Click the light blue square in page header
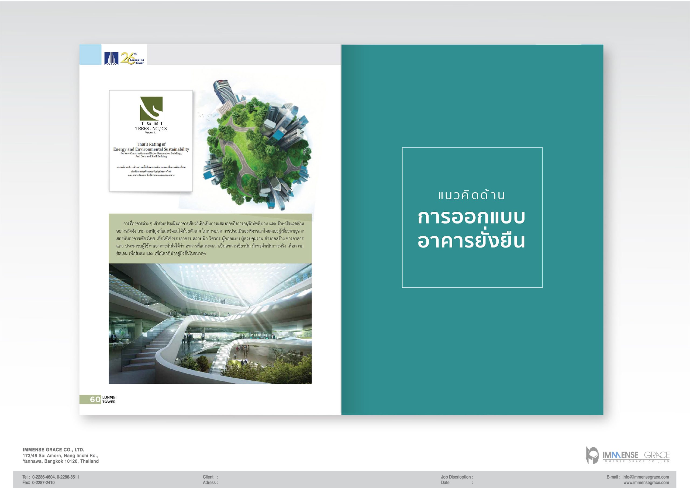 (x=90, y=54)
